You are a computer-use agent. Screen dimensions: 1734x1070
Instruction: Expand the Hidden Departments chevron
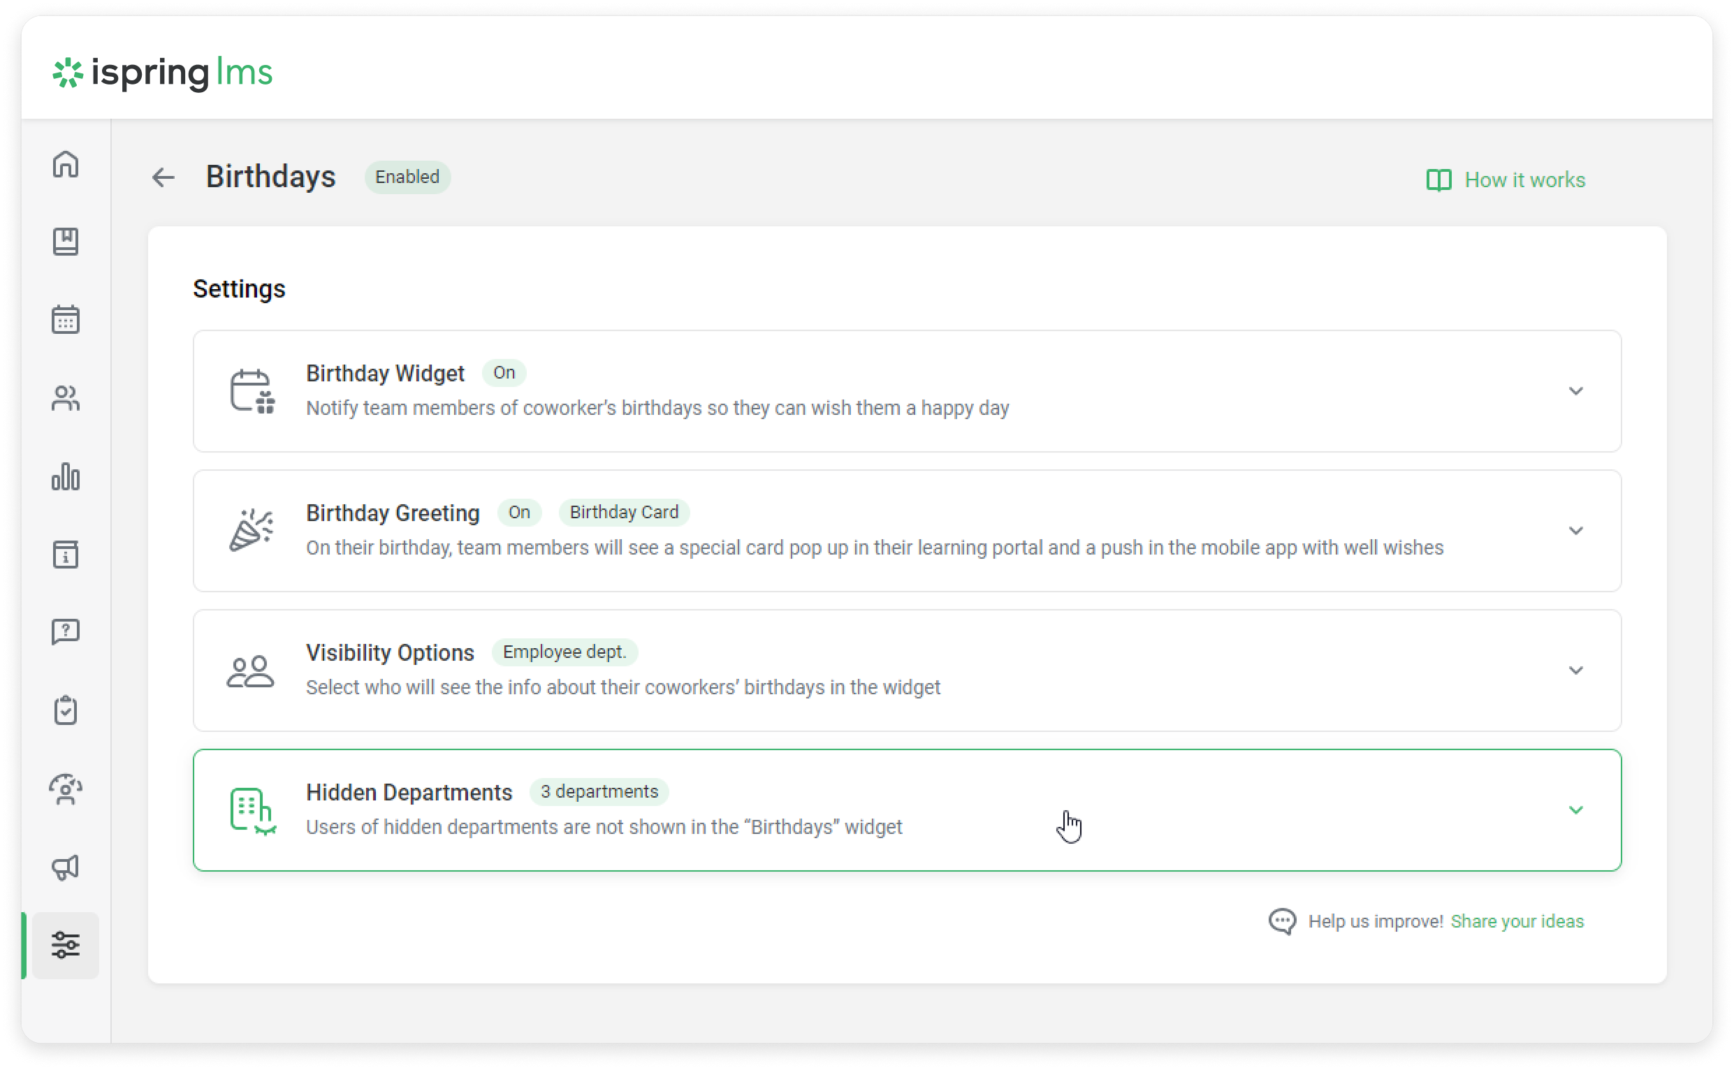pyautogui.click(x=1575, y=809)
